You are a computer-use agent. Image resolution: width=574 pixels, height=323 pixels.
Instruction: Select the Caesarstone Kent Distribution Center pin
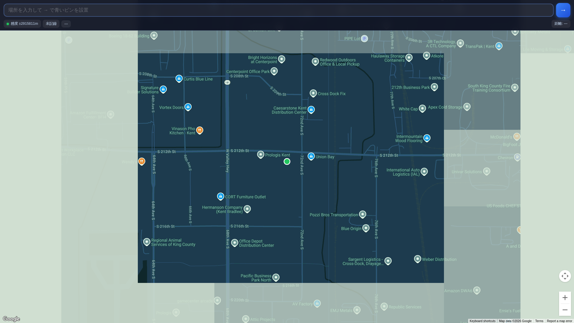(x=311, y=109)
